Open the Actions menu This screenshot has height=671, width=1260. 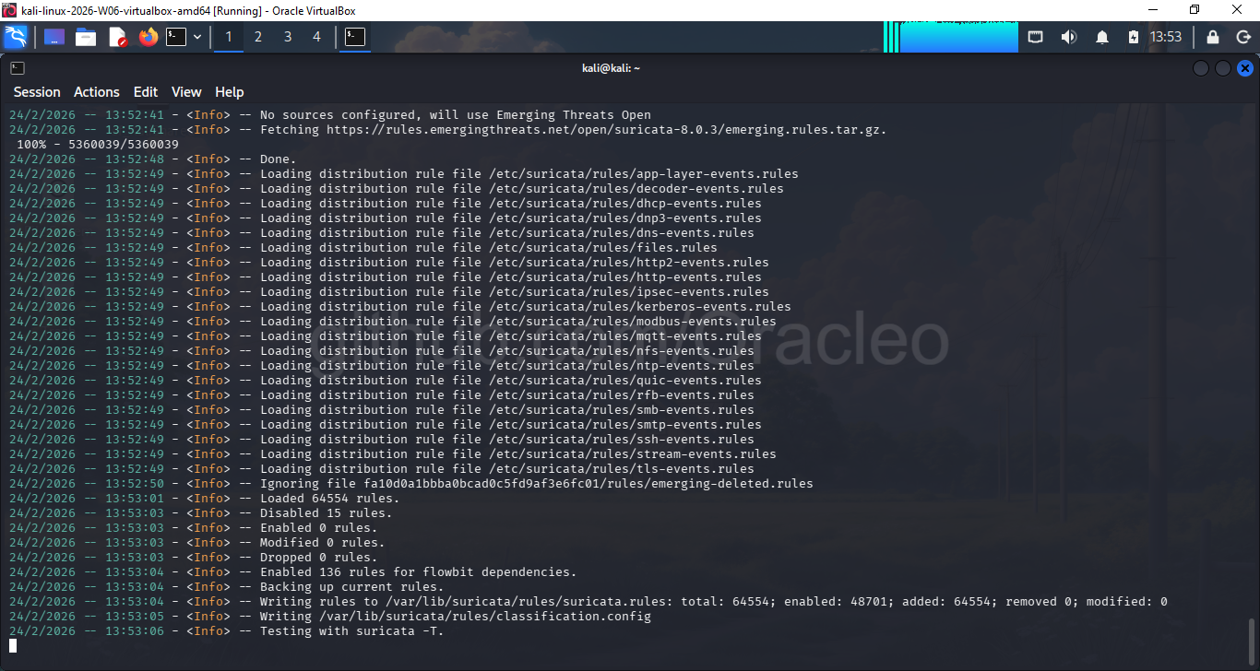tap(97, 92)
